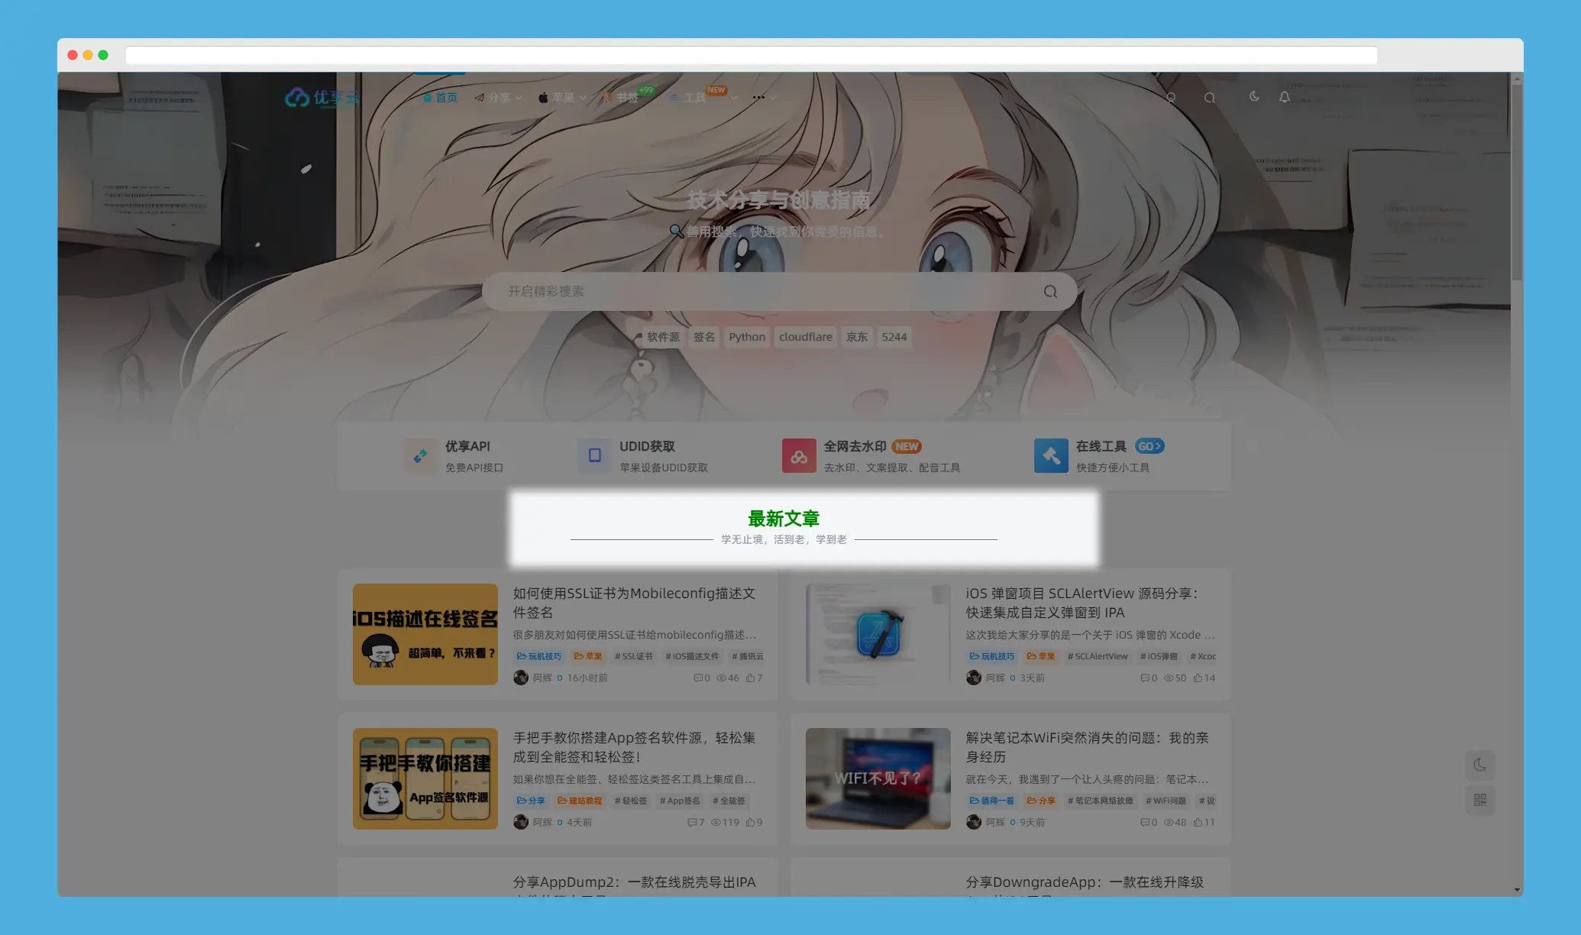Select the Python hot search tag
This screenshot has width=1581, height=935.
747,337
